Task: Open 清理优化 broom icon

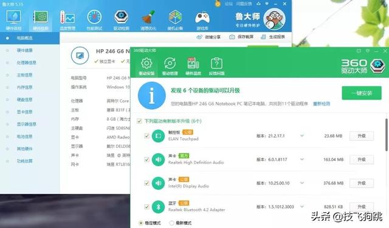Action: coord(148,18)
